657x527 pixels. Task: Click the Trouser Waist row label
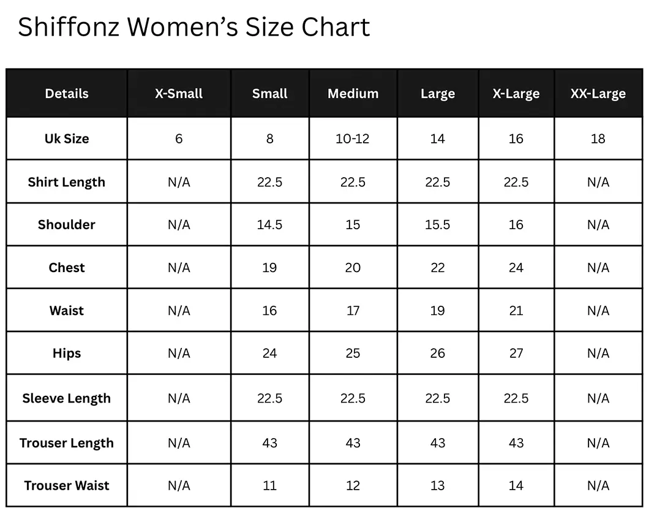tap(67, 485)
